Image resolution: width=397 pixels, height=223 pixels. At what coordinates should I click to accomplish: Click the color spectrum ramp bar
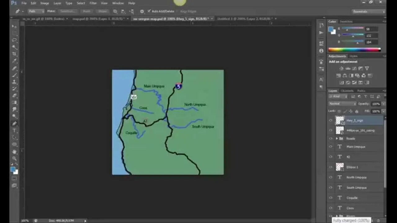click(354, 50)
